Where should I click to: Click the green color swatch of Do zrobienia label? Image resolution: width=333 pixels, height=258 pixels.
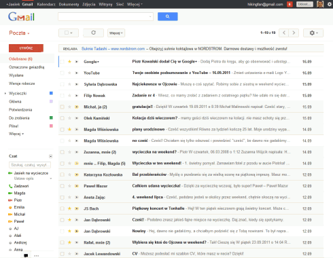click(51, 117)
